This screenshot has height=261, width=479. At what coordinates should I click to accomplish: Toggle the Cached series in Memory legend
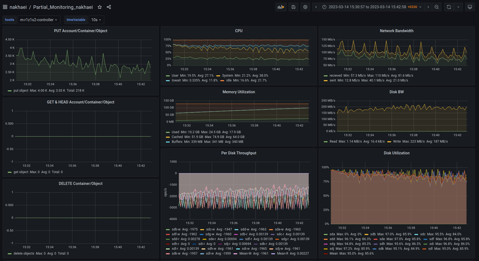[177, 137]
